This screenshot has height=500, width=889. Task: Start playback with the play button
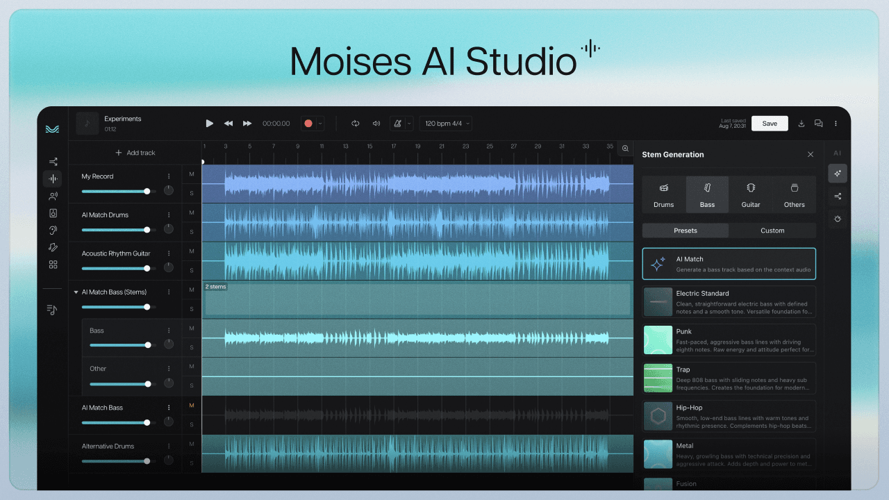210,124
